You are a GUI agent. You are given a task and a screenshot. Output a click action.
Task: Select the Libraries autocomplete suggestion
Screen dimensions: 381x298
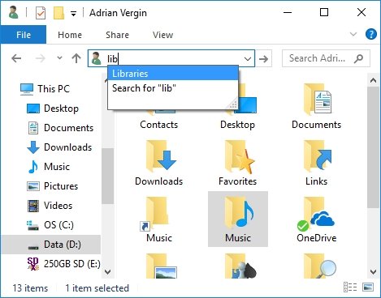[x=173, y=74]
